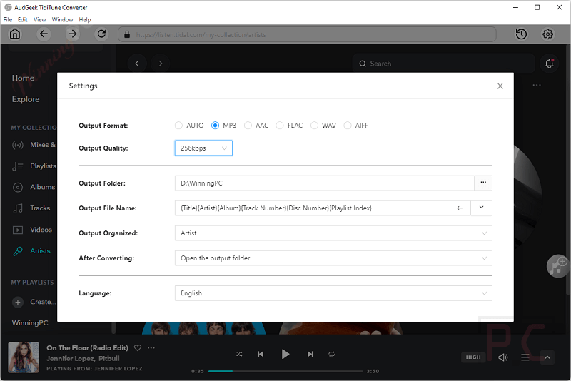Open settings gear icon in toolbar
The width and height of the screenshot is (571, 381).
pyautogui.click(x=547, y=34)
